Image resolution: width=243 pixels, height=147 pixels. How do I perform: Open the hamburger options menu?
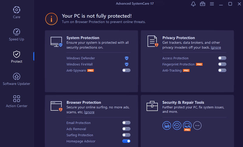coord(212,4)
